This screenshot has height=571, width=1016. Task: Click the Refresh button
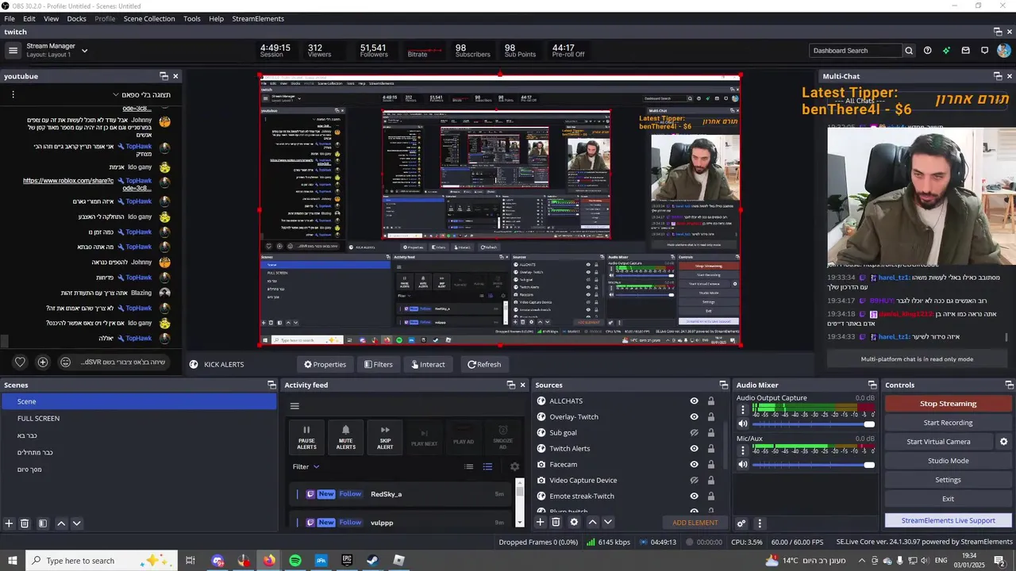click(x=484, y=365)
